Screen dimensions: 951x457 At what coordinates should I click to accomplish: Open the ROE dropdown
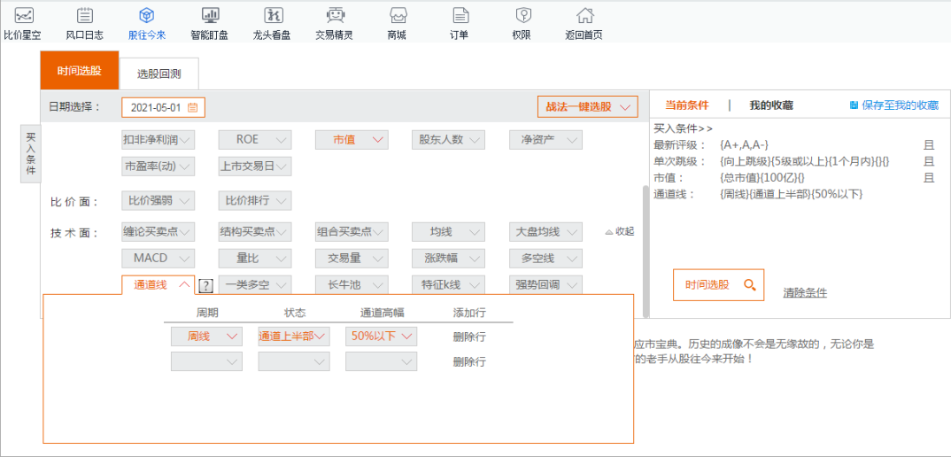click(x=255, y=140)
